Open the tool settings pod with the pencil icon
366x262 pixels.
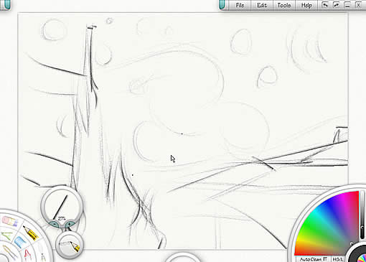[x=70, y=245]
